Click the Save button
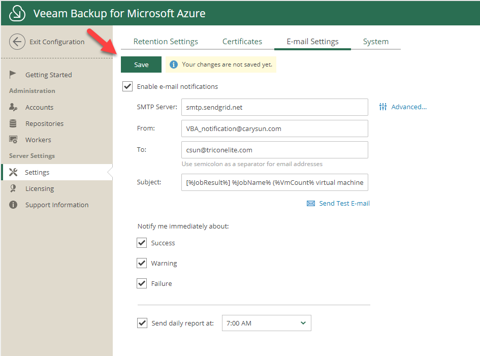Image resolution: width=480 pixels, height=356 pixels. point(141,64)
